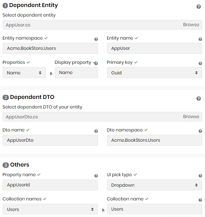Click the Property name AppUserId field
The image size is (205, 217).
click(x=50, y=185)
